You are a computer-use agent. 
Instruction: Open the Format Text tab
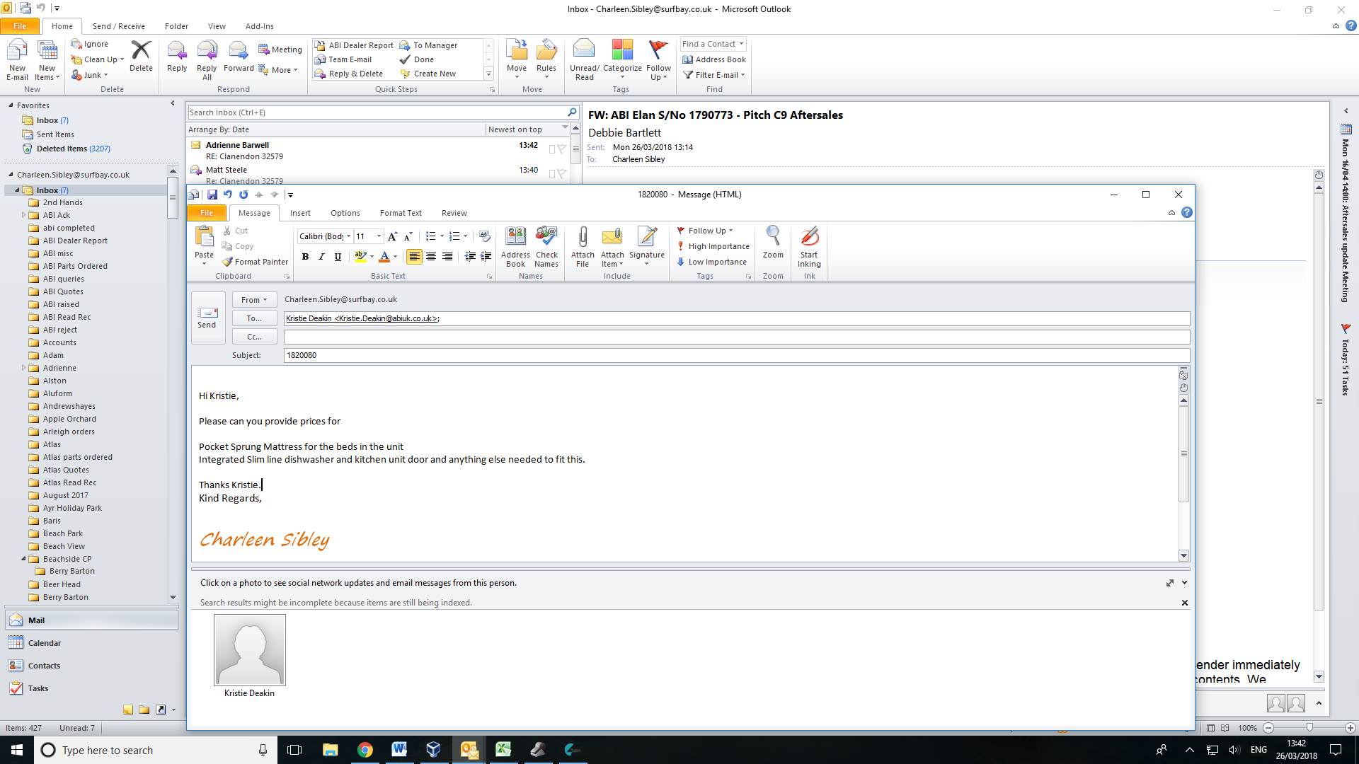400,213
